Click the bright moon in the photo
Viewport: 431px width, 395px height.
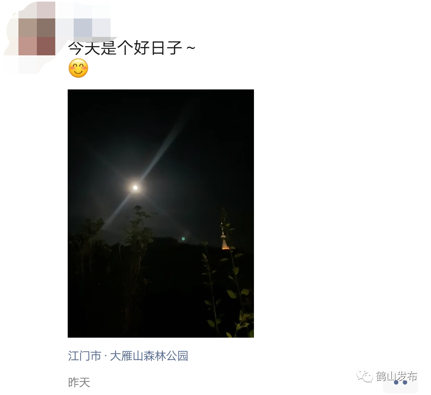[135, 187]
